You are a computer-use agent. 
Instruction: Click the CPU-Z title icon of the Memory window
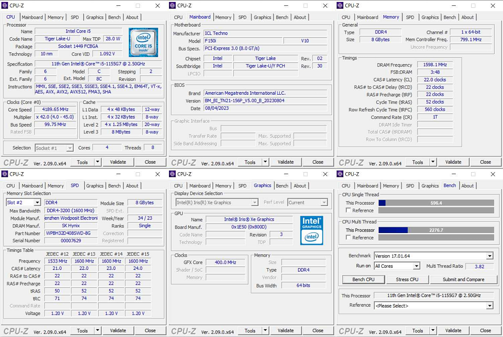pos(340,5)
